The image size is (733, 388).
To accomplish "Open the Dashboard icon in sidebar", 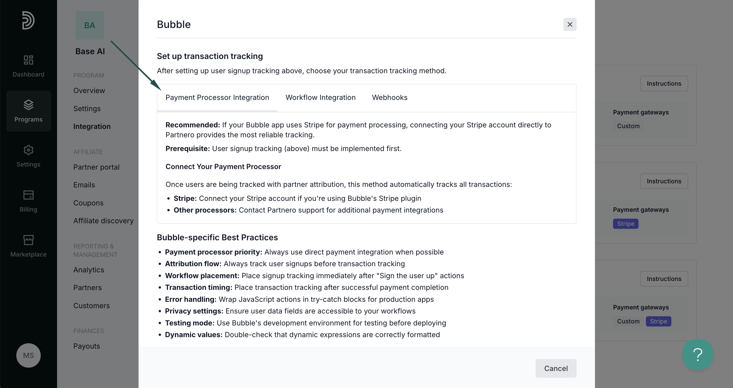I will pyautogui.click(x=29, y=60).
